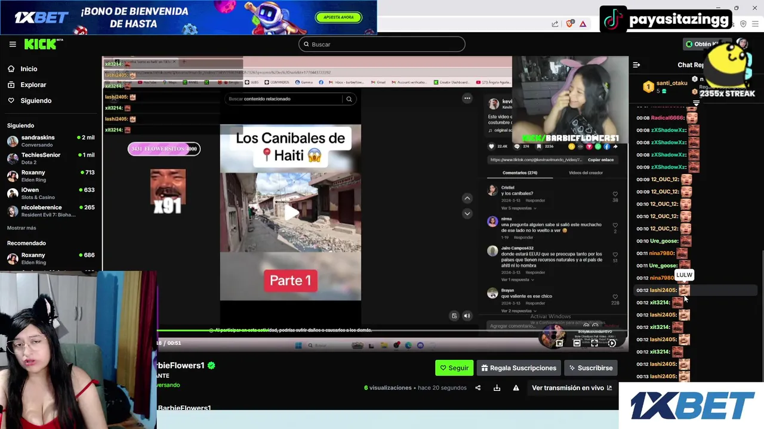
Task: Expand Ver 5 respuestas under Cristiel
Action: 518,209
